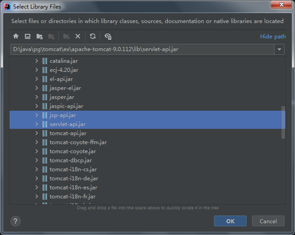295x235 pixels.
Task: Select jsp-api.jar file name
Action: (x=63, y=115)
